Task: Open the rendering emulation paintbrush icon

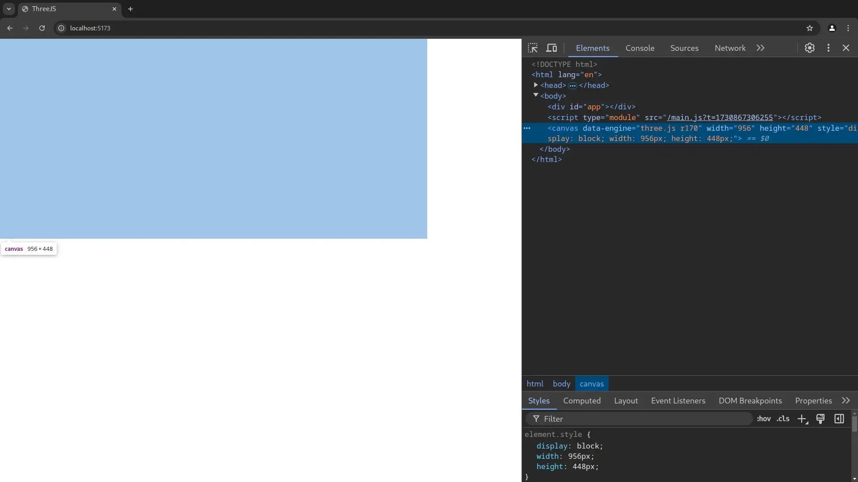Action: [820, 419]
